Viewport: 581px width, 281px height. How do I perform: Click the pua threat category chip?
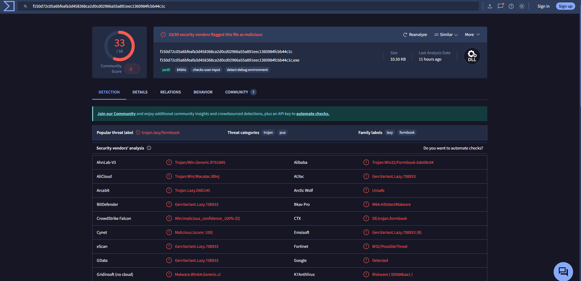(283, 132)
